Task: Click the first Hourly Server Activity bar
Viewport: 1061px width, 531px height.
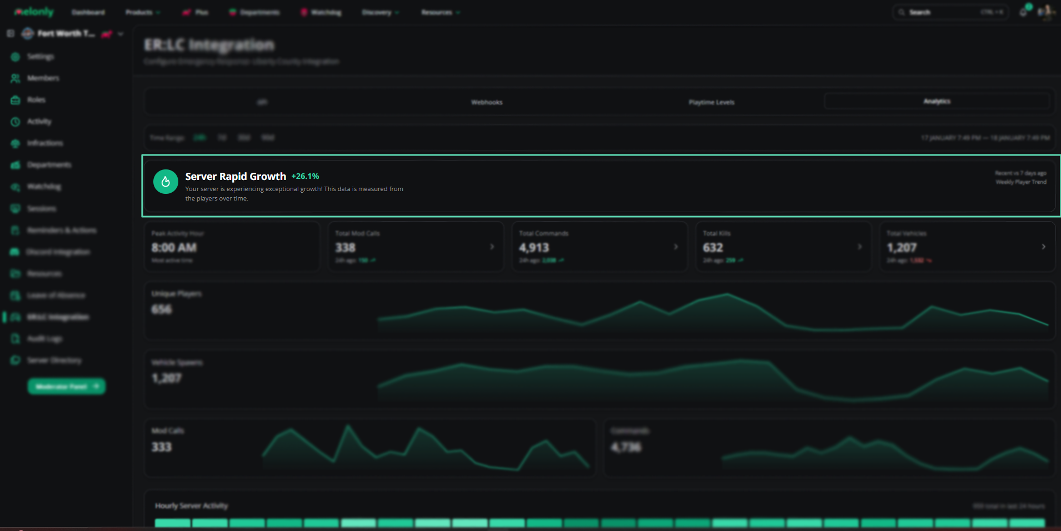Action: (x=172, y=523)
